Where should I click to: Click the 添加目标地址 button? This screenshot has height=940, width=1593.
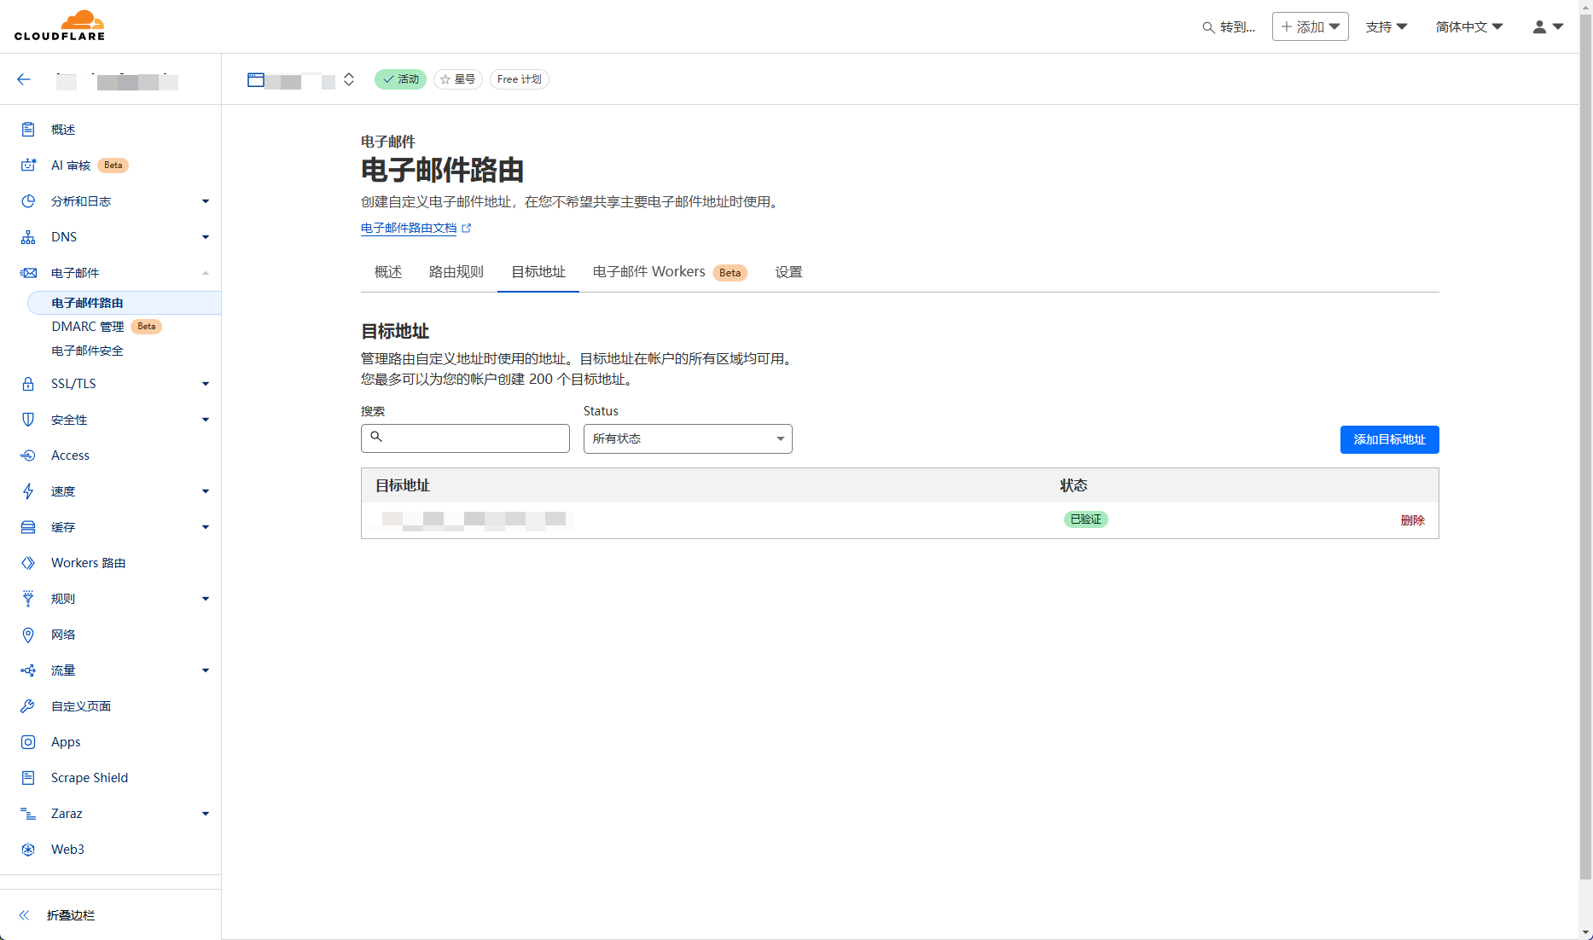point(1389,439)
